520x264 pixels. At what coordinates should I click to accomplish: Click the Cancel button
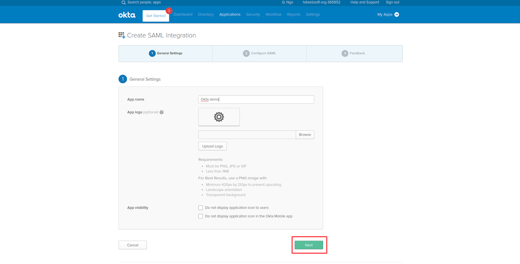tap(133, 245)
